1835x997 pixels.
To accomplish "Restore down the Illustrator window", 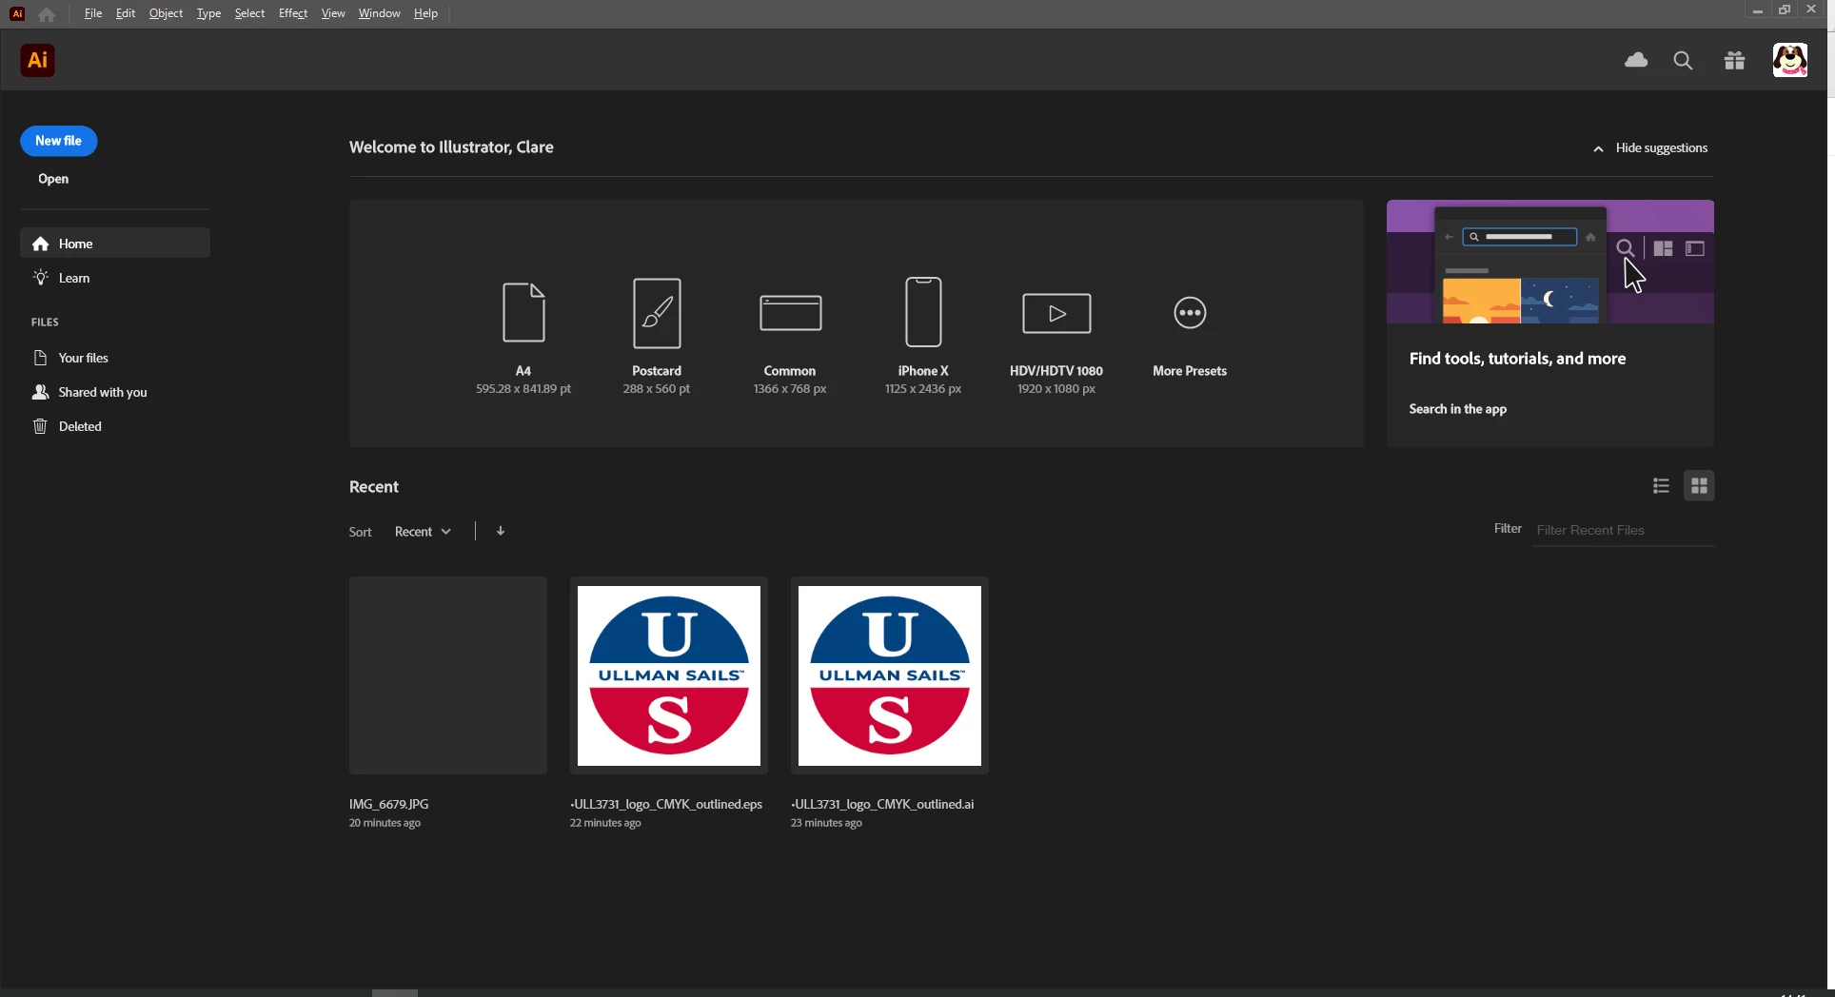I will [1785, 10].
